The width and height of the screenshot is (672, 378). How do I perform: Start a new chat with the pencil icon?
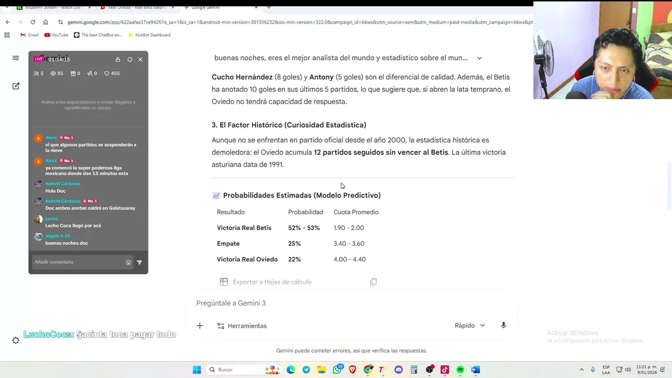(16, 86)
